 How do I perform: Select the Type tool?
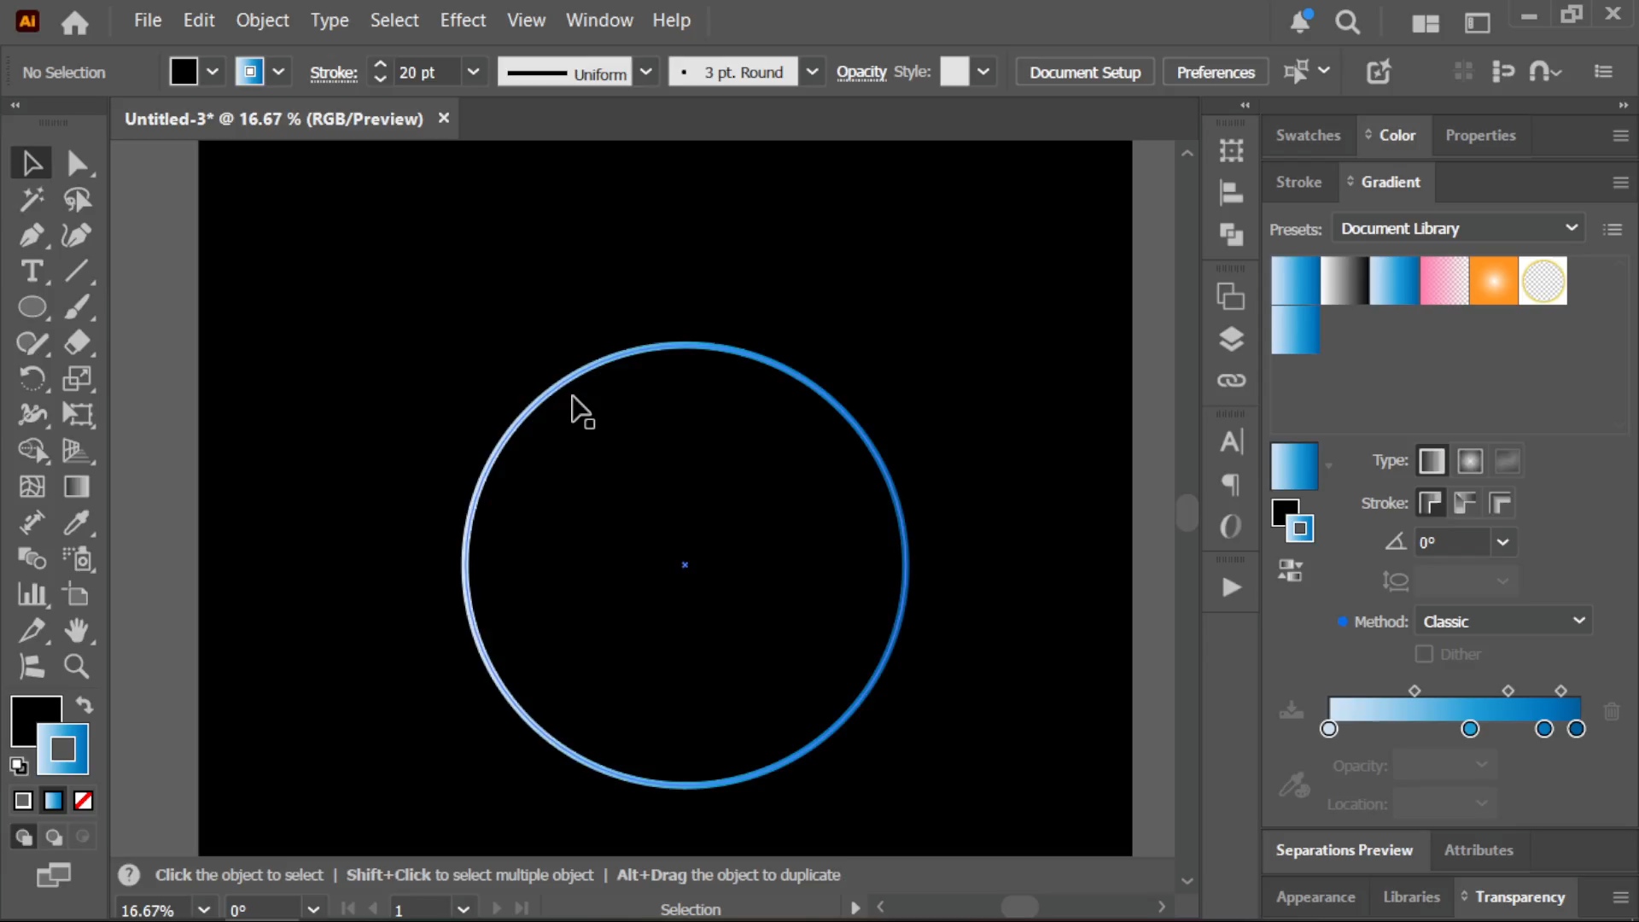click(x=32, y=271)
